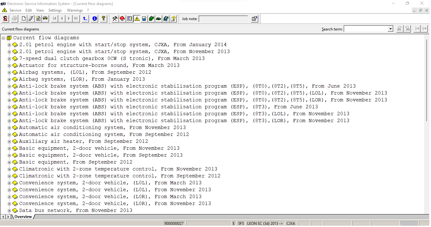Click the yellow question mark help icon
This screenshot has width=431, height=227.
[103, 19]
